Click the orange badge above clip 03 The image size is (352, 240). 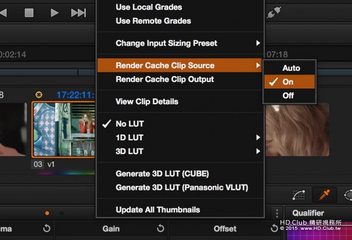39,95
